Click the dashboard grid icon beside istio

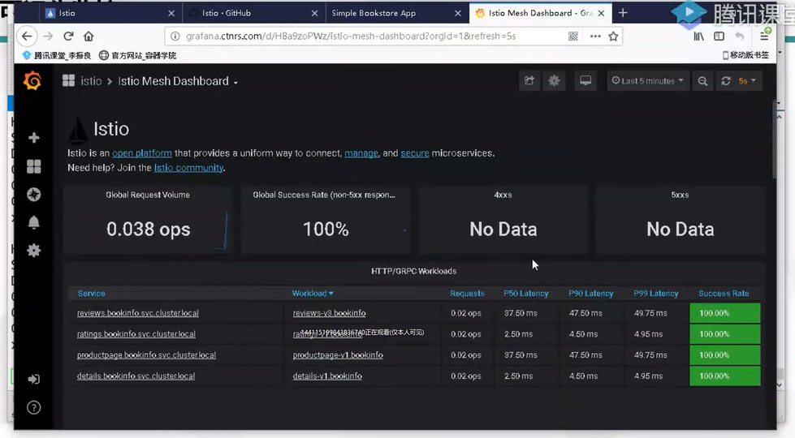[68, 80]
